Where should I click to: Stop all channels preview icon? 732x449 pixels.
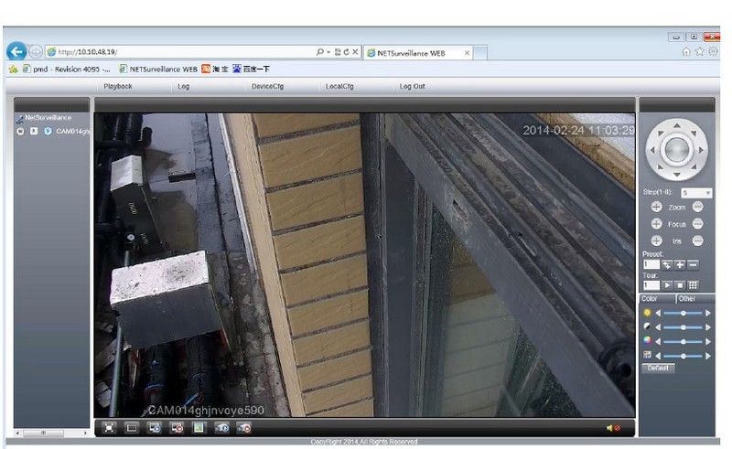[x=177, y=428]
